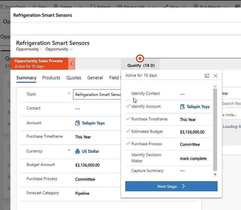The image size is (241, 210).
Task: Click the Budget Amount value on Summary form
Action: pos(87,165)
